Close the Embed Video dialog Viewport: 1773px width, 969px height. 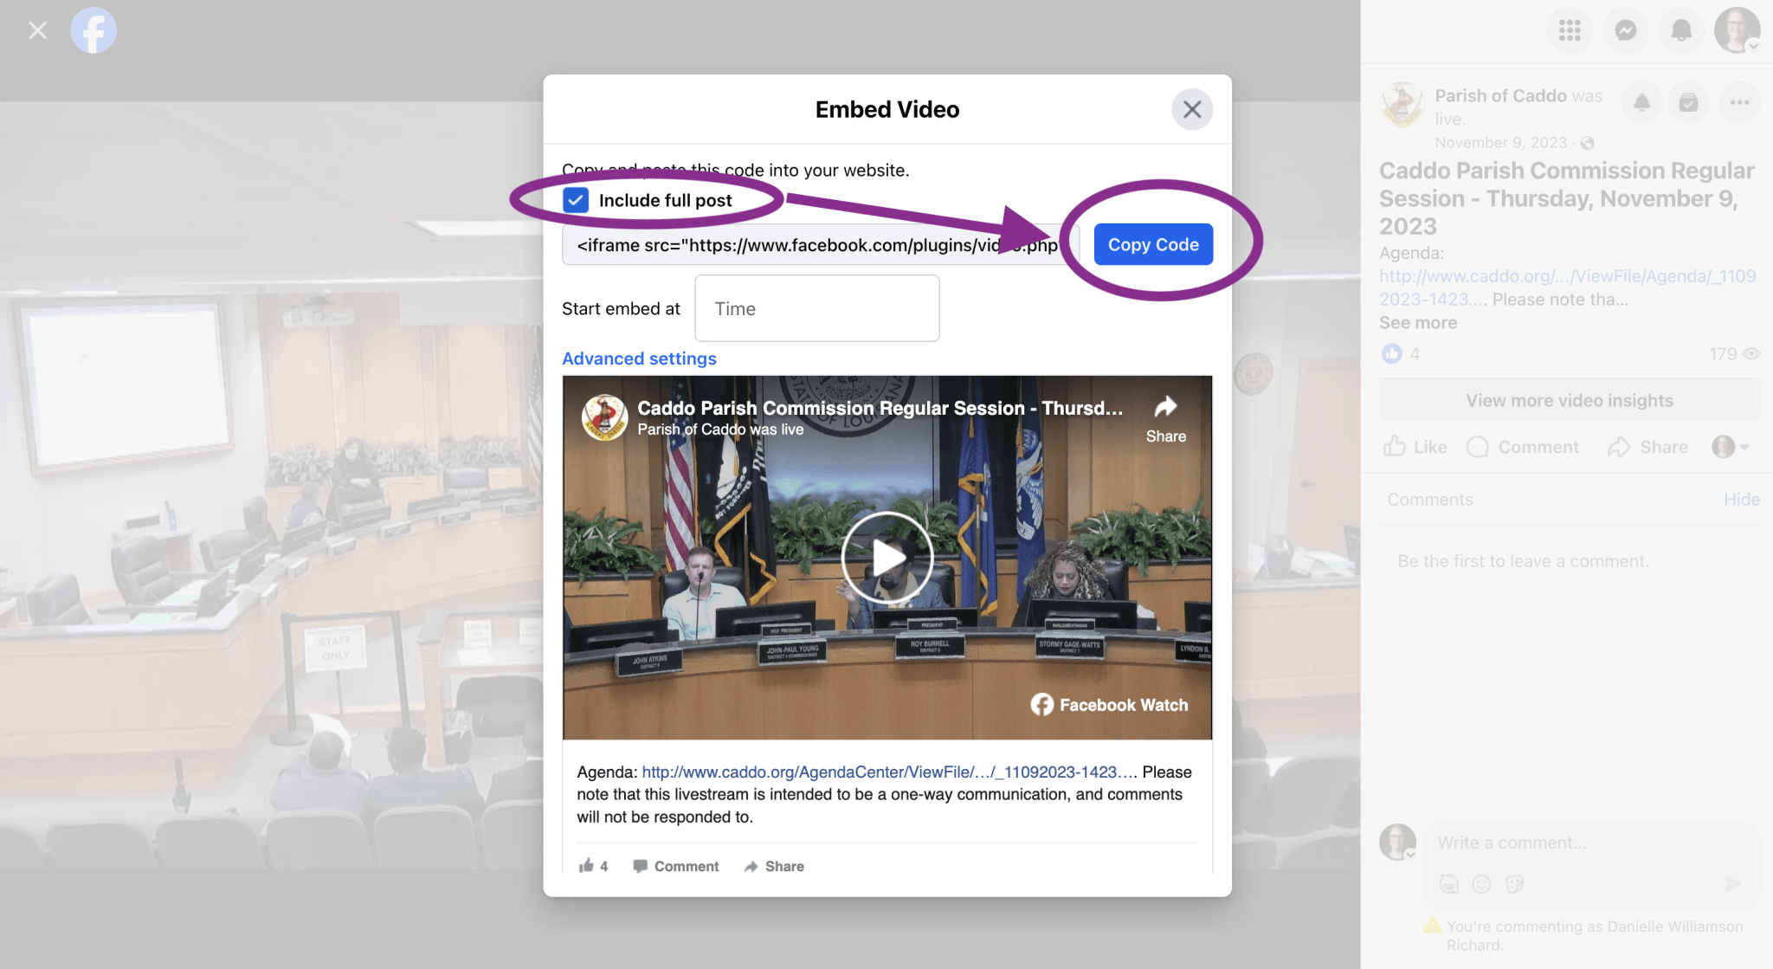point(1191,110)
